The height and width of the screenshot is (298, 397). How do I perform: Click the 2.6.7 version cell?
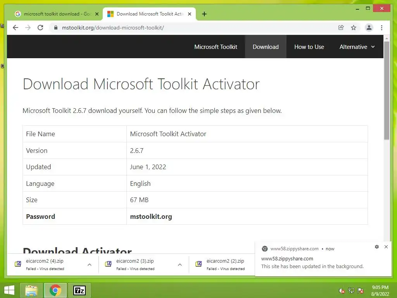[x=247, y=151]
